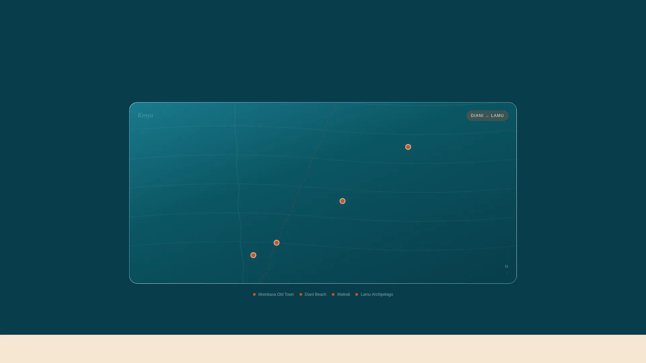Click the legend dot next to Lamu Archipelago

pyautogui.click(x=357, y=294)
